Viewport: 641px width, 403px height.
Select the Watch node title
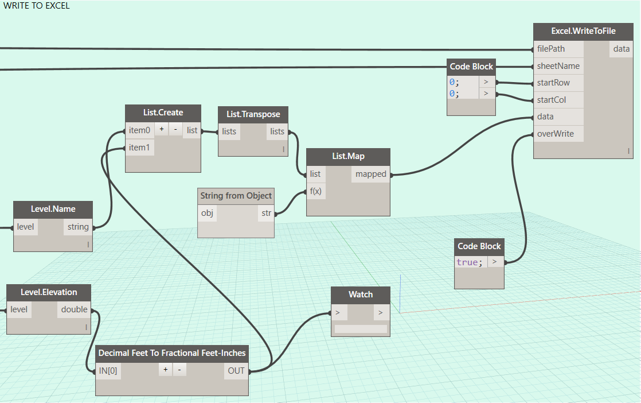[361, 294]
